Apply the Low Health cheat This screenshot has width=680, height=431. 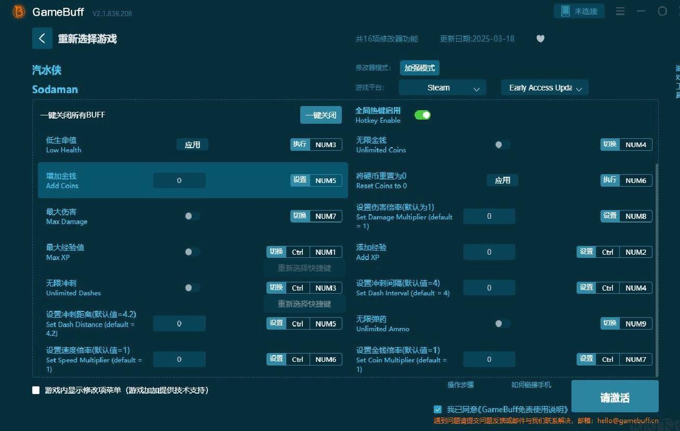point(192,145)
